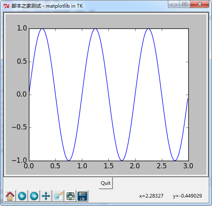Click the sine wave trough near x=0.75
Screen dimensions: 212x206
(69, 160)
